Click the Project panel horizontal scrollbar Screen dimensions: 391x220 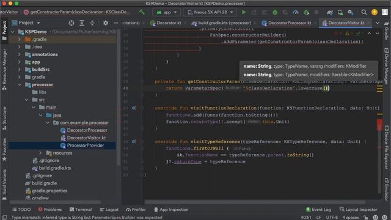55,202
